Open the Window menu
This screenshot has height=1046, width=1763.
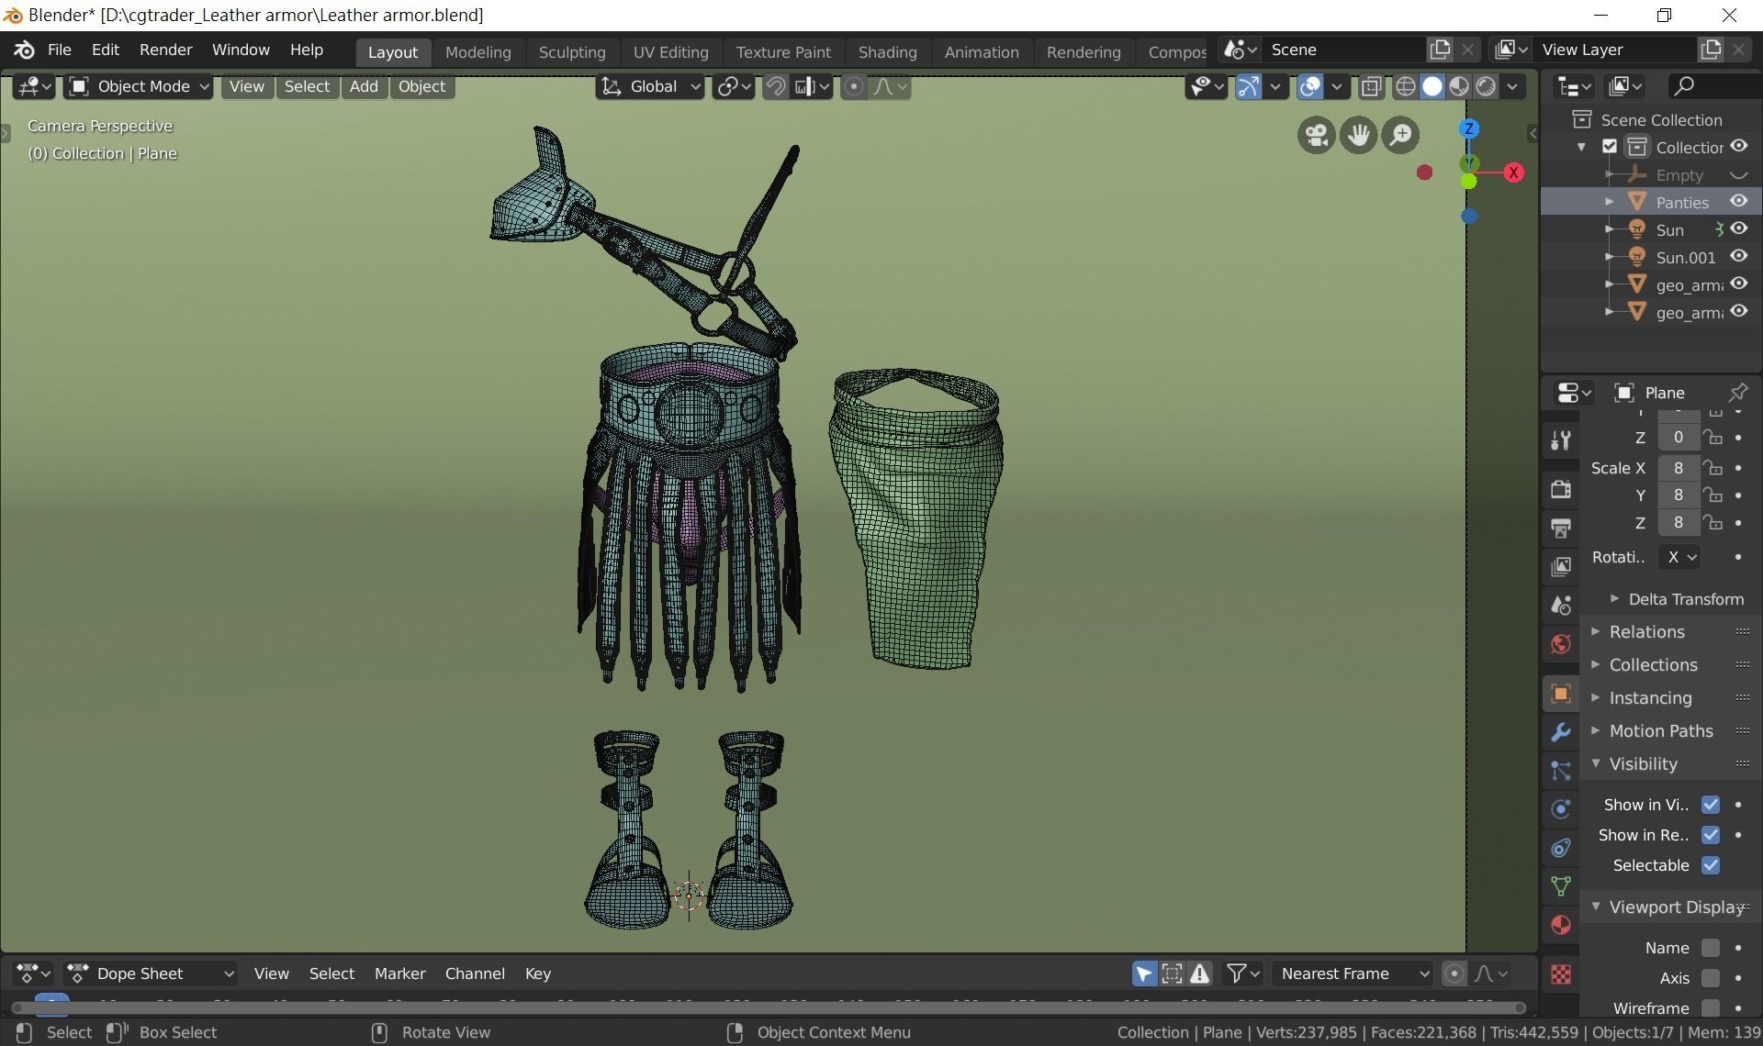pos(241,50)
